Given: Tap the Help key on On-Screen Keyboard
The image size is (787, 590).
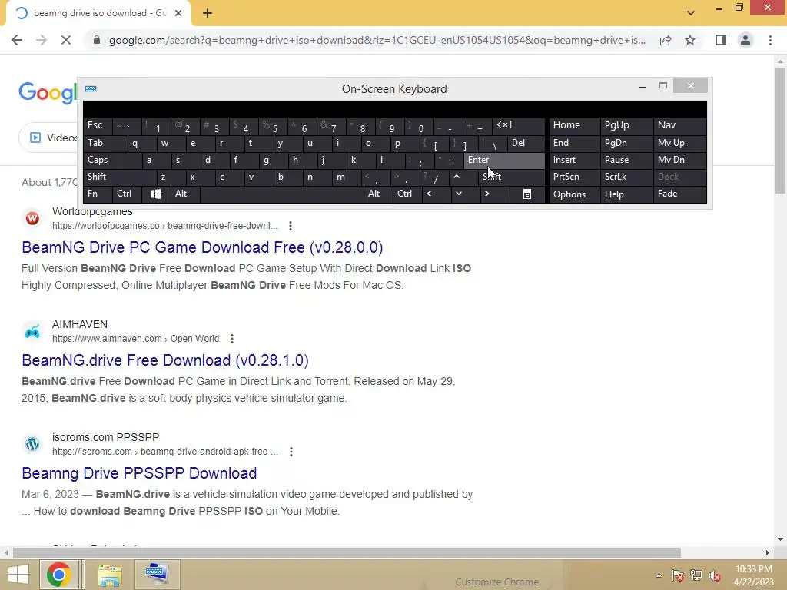Looking at the screenshot, I should 626,194.
